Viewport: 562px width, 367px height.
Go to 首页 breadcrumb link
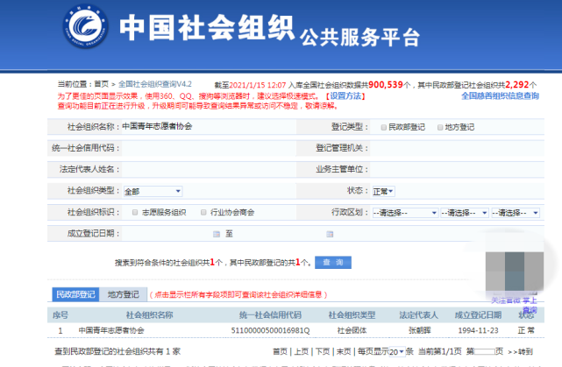[102, 84]
